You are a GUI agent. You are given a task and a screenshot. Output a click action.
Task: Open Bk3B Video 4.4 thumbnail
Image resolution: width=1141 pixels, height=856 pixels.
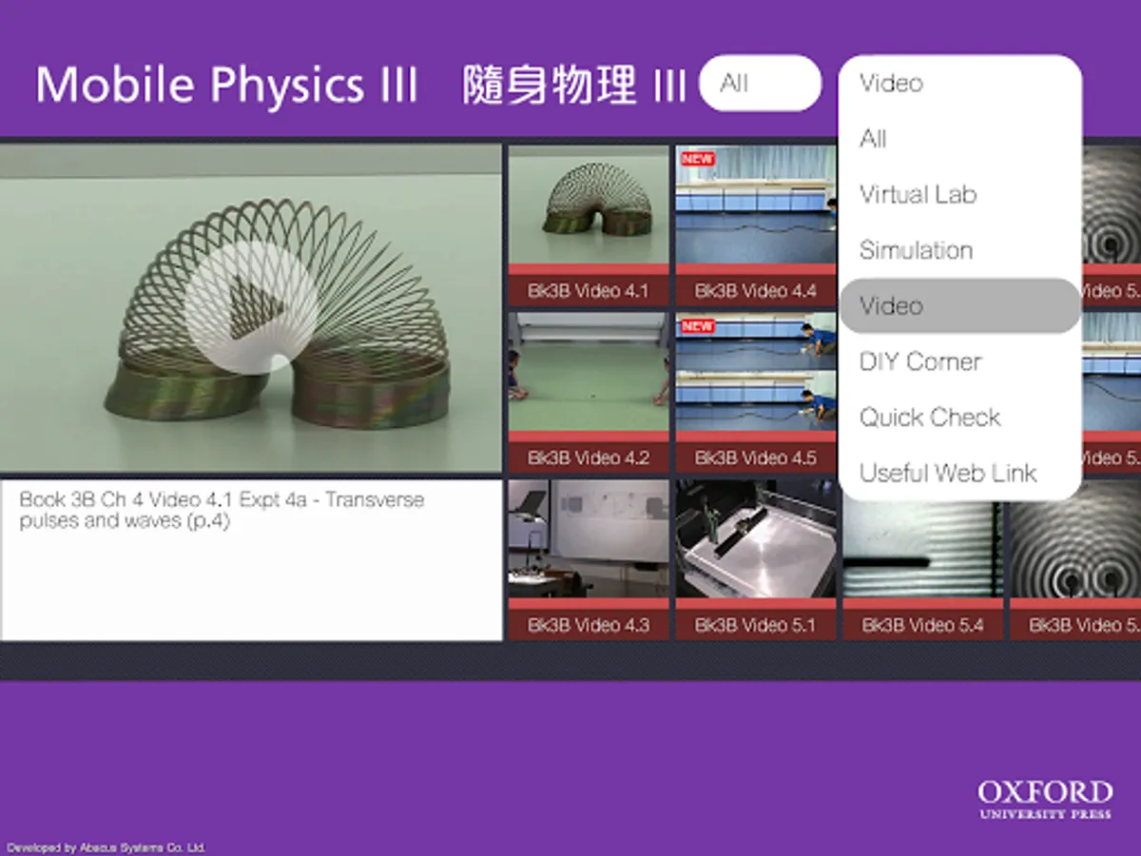coord(755,224)
